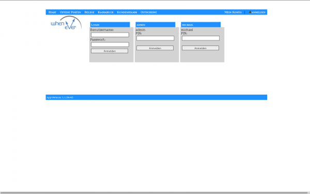Screen dimensions: 310x194
Task: Select the admin panel header
Action: (156, 25)
